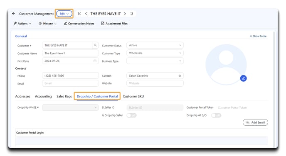Switch to the Customer SKU tab
Viewport: 286px width, 156px height.
pos(133,96)
